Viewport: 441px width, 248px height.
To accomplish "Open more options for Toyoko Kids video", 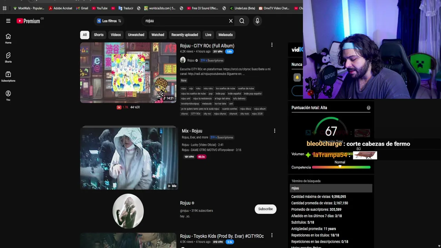I will [x=272, y=235].
